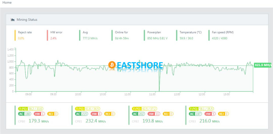Click the REJ 0 badge for CPB1

point(110,114)
